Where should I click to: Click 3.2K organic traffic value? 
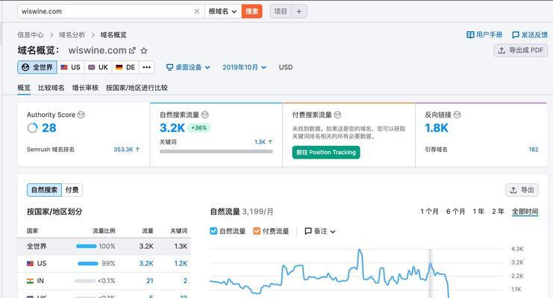[172, 128]
